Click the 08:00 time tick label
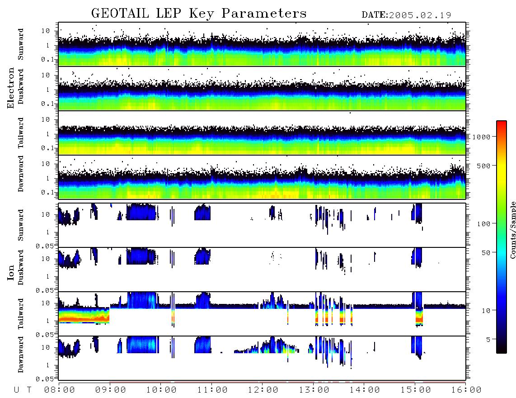 pyautogui.click(x=60, y=390)
